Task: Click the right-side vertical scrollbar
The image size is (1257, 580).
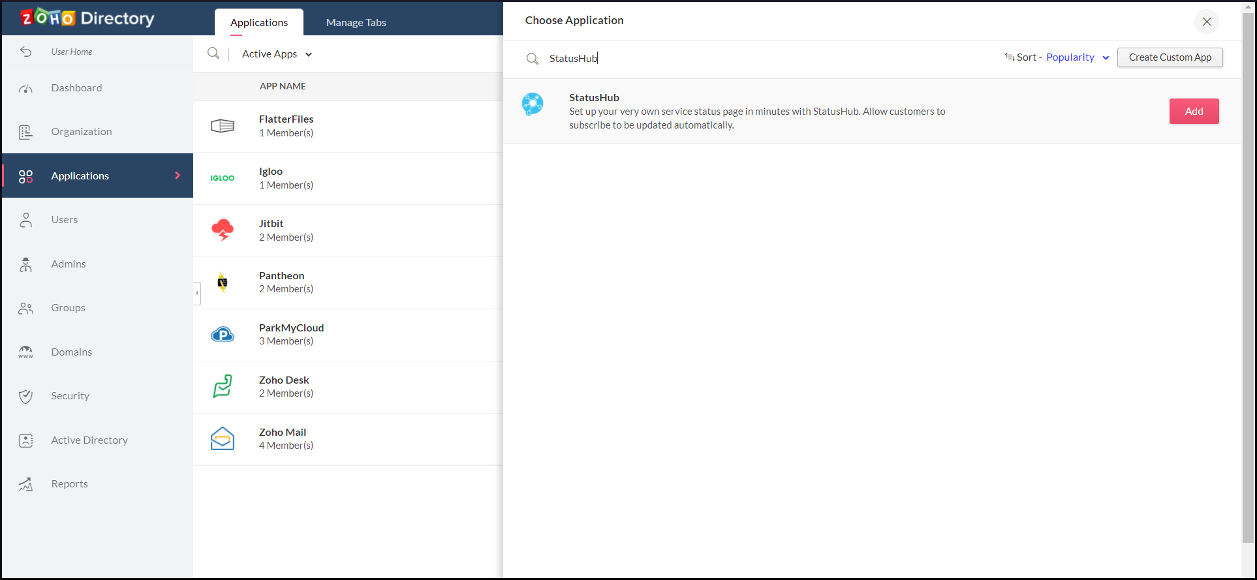Action: 1249,277
